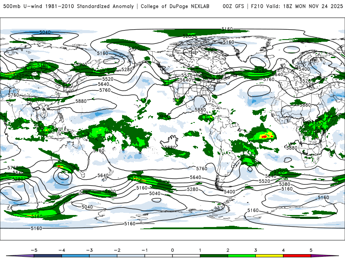Select the blue swatch between -4 and -3
Screen dimensions: 345x258
75,256
